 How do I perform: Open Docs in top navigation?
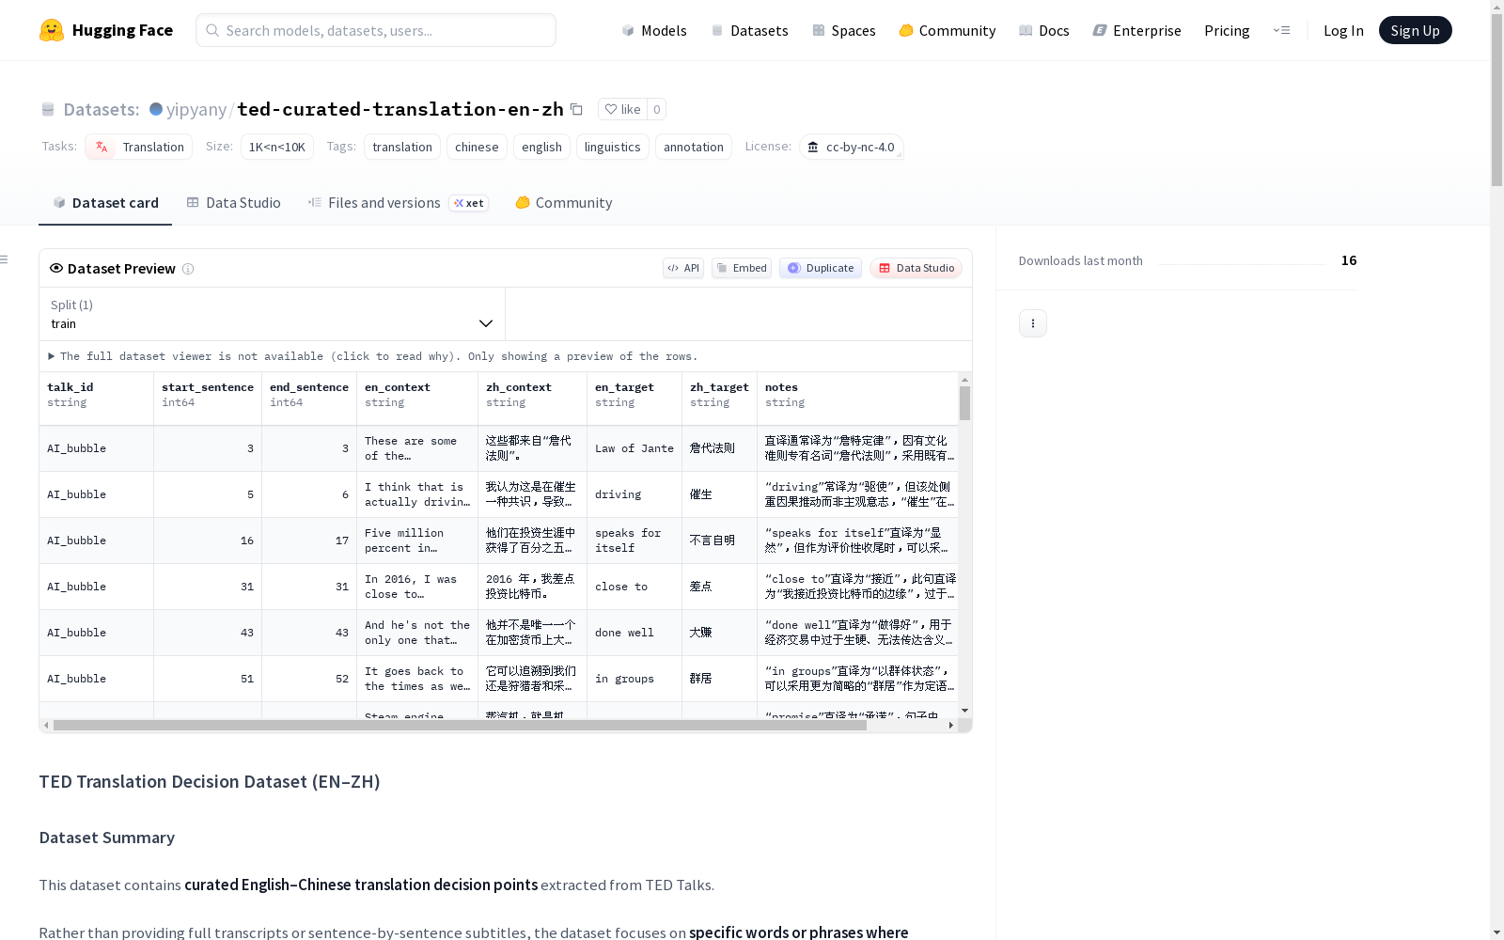pyautogui.click(x=1044, y=30)
